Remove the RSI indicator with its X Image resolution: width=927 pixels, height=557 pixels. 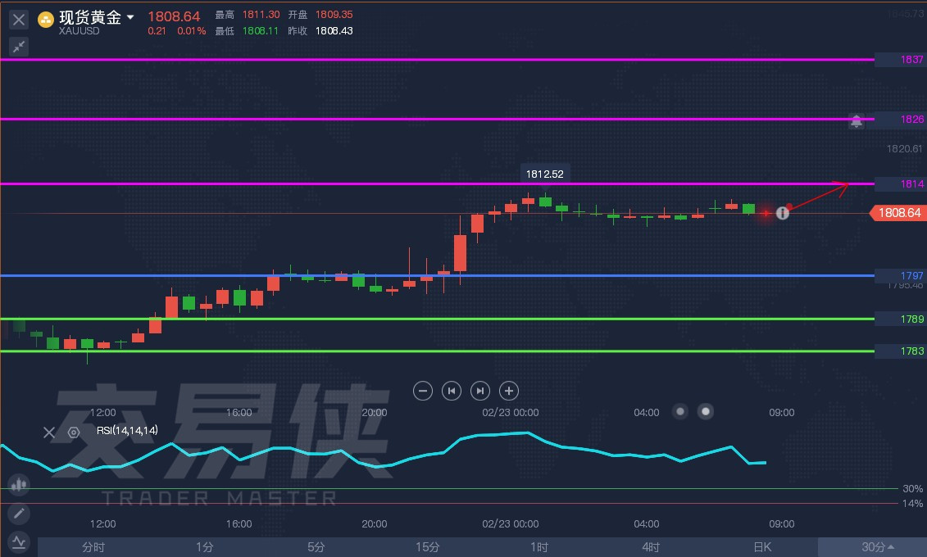click(x=49, y=432)
